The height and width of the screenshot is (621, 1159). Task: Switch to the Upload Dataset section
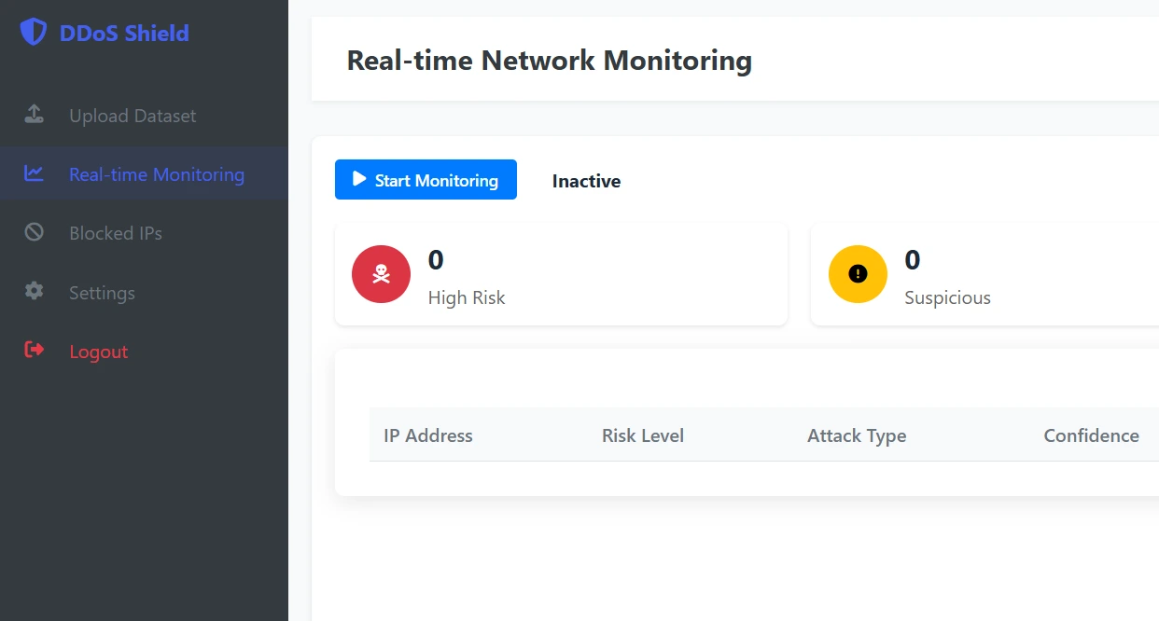[x=133, y=115]
